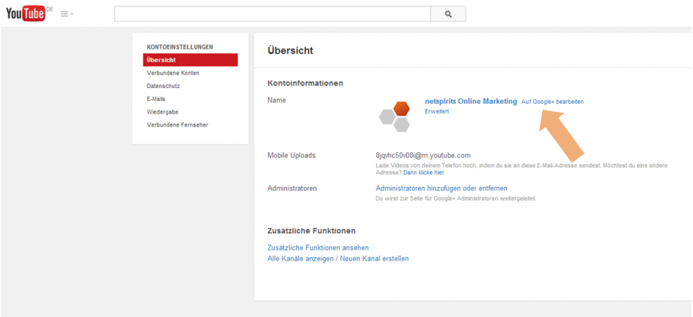Switch to Wiedergabe settings
Screen dimensions: 693x317
click(x=162, y=112)
